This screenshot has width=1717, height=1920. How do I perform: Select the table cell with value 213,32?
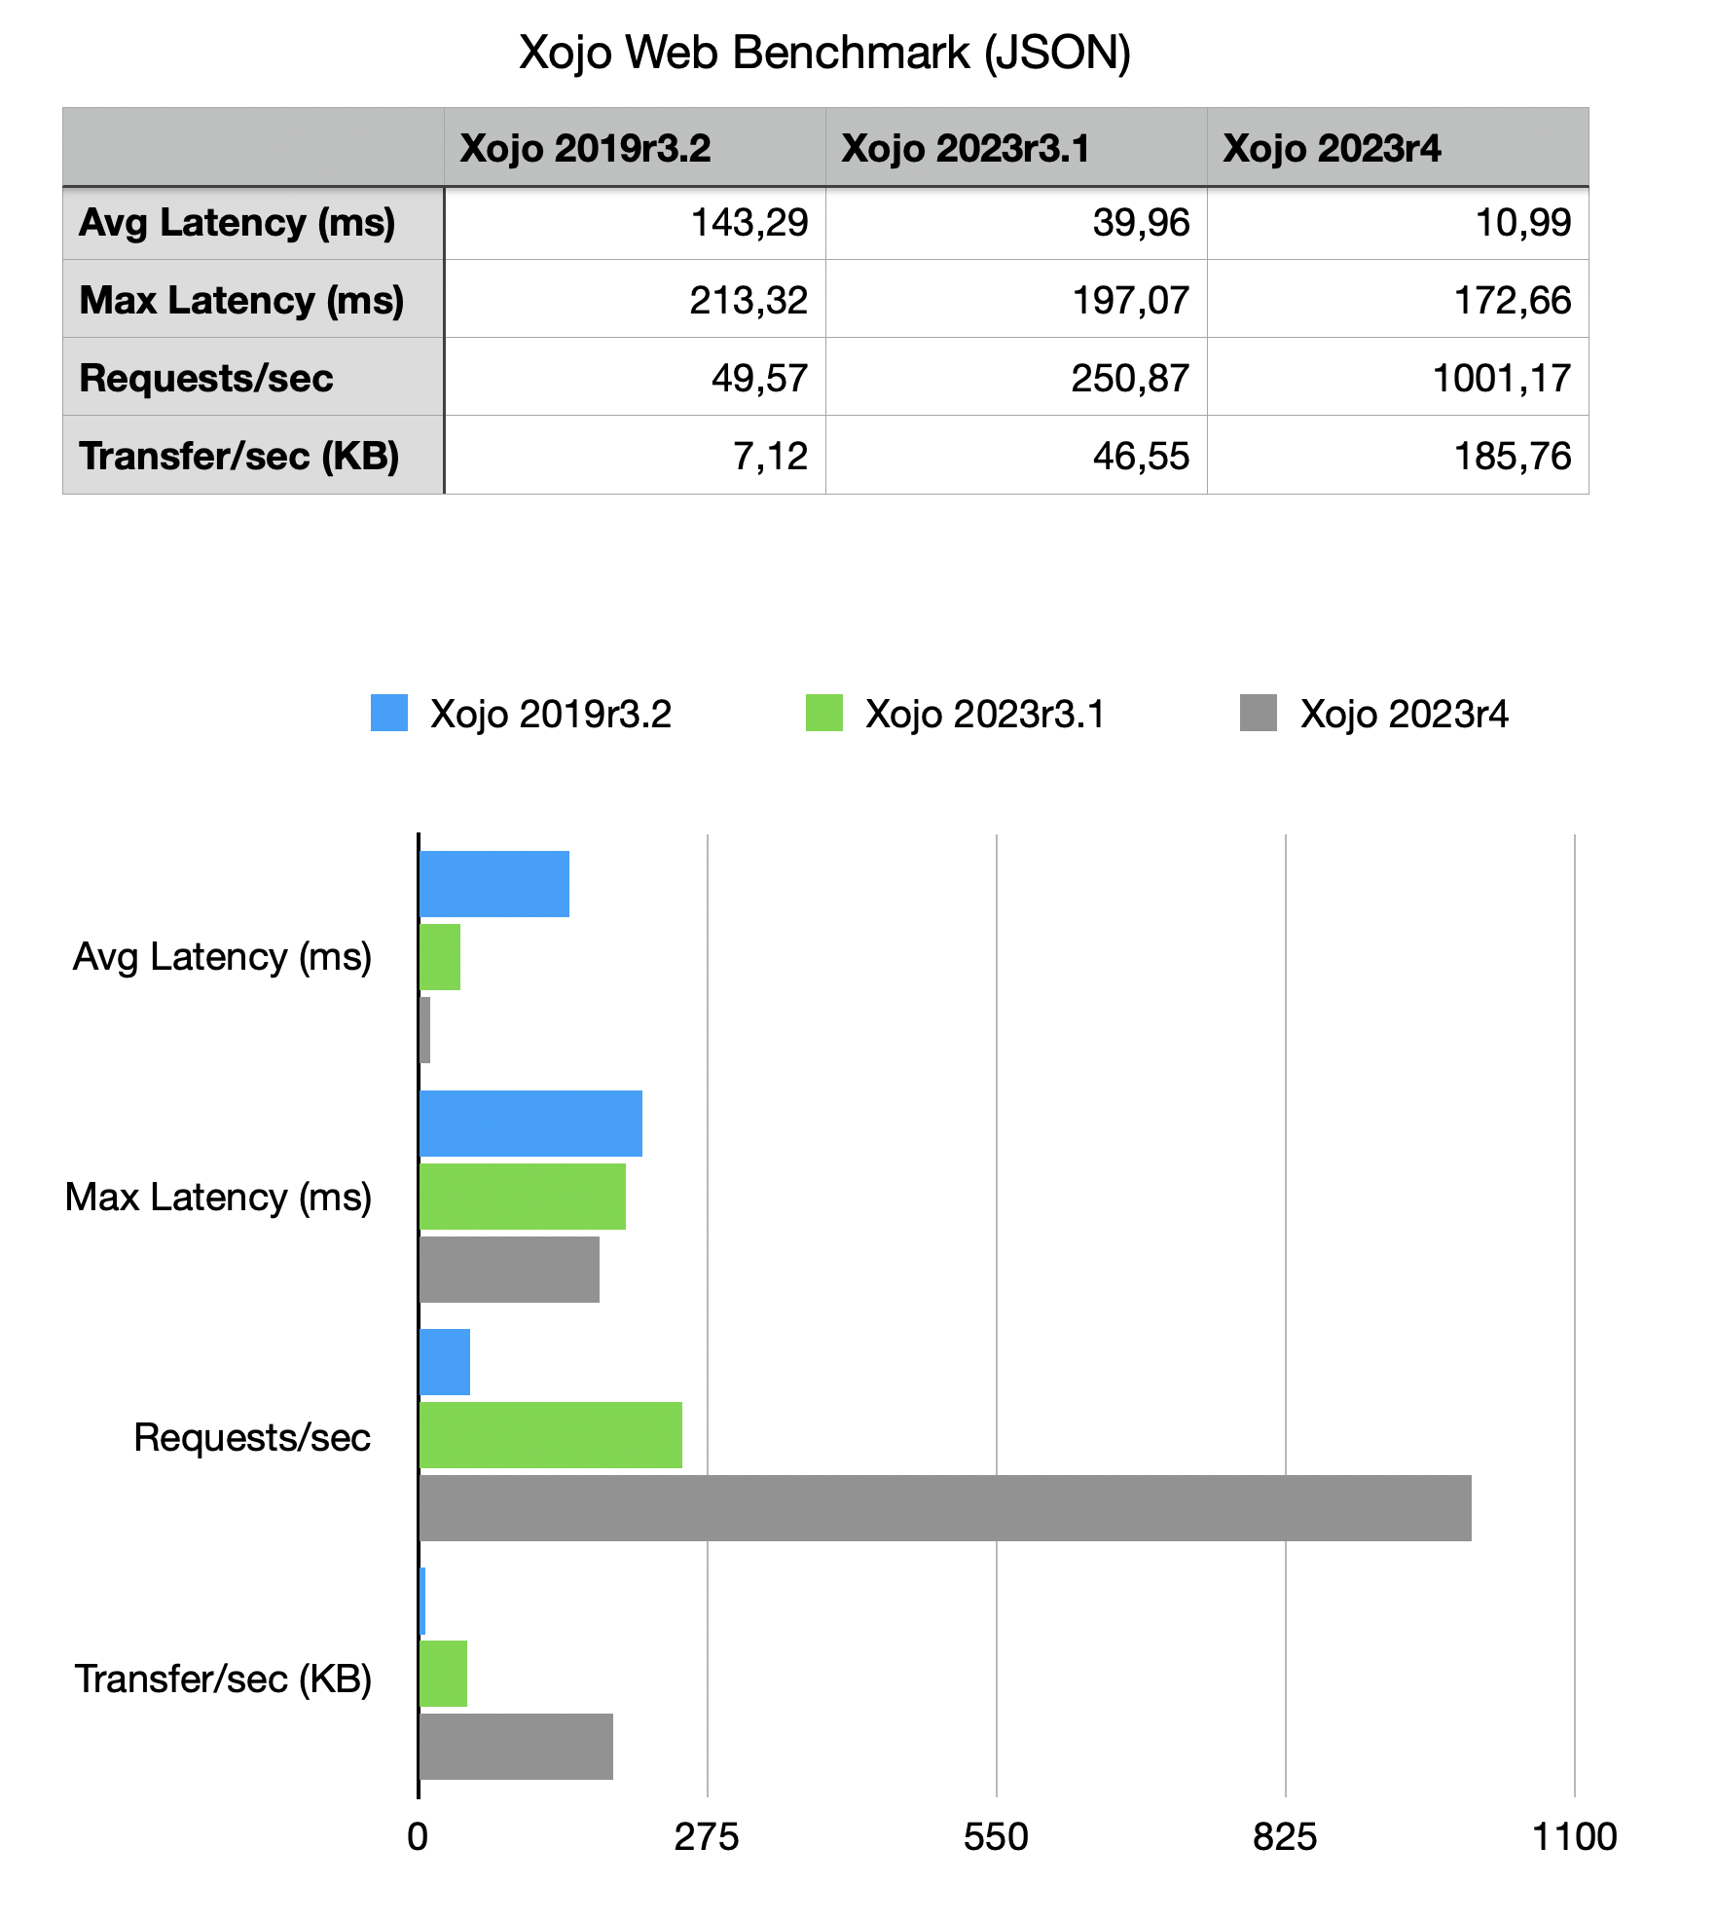tap(635, 299)
